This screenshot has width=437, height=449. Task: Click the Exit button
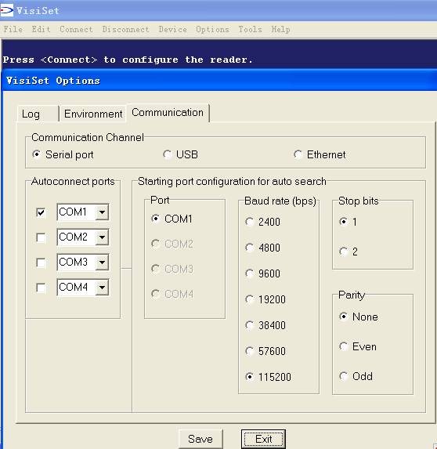tap(263, 439)
